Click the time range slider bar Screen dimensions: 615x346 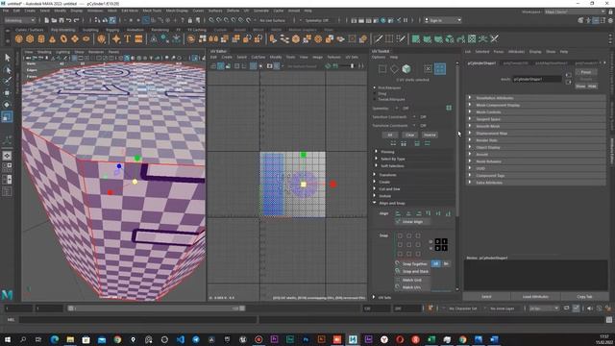pyautogui.click(x=157, y=309)
